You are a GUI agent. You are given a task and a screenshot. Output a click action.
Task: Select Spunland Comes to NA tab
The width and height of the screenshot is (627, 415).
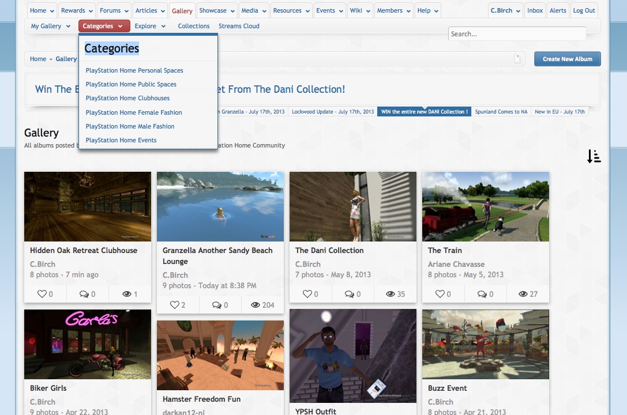(x=501, y=112)
